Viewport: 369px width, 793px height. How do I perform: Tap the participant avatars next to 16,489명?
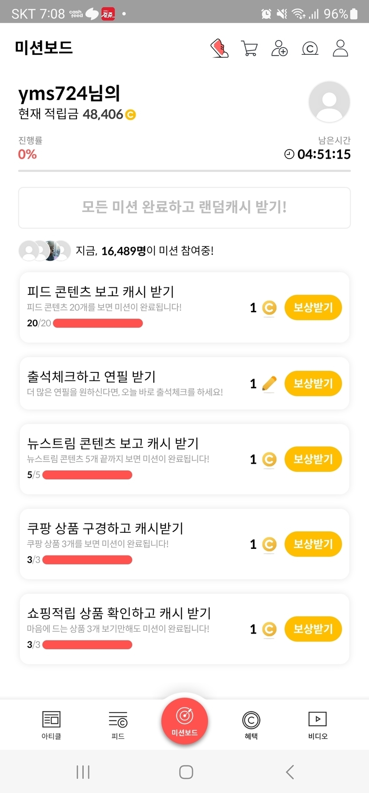[x=45, y=251]
